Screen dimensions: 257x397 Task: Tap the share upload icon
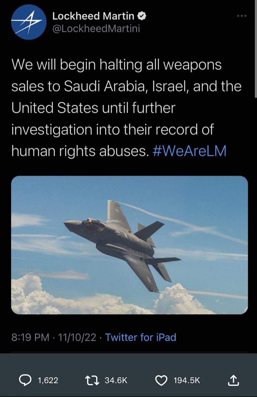point(234,380)
